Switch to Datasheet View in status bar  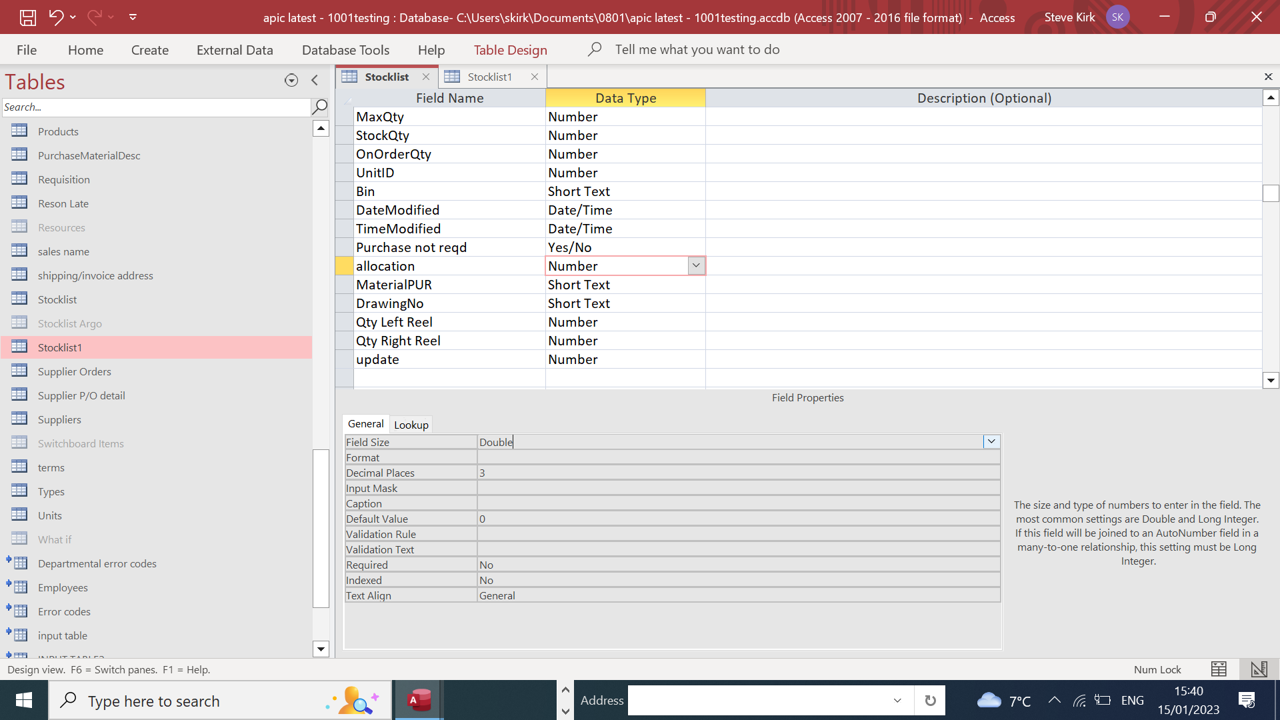1219,669
